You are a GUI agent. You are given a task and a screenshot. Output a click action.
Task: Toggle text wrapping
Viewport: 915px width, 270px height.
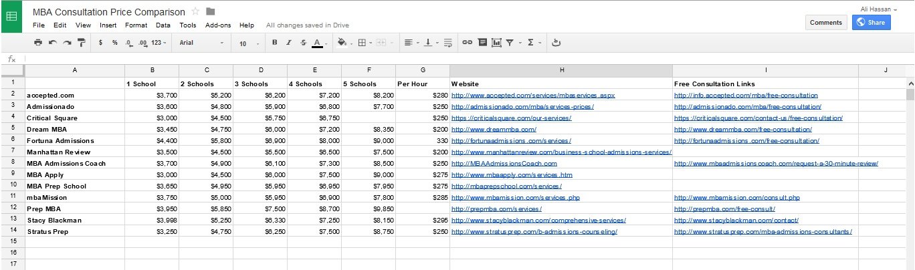click(447, 42)
